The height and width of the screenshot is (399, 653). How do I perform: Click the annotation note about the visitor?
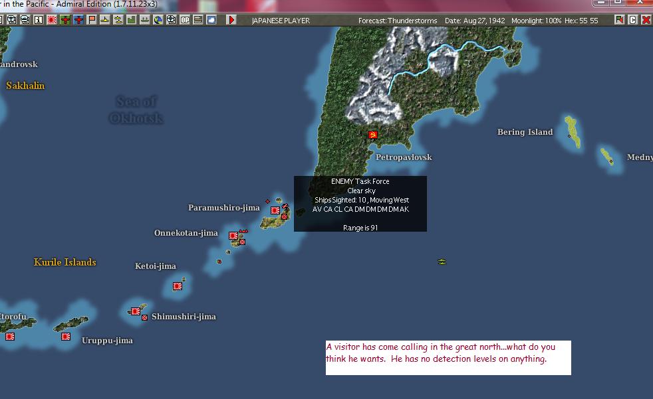coord(448,358)
